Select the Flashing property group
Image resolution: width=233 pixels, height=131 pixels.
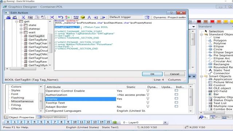(x=17, y=98)
